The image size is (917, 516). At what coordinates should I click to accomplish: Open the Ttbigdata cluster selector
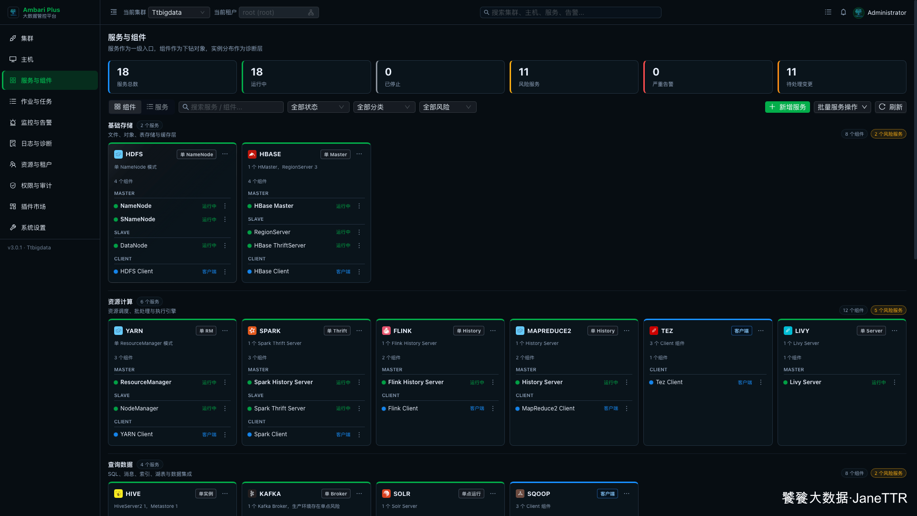coord(179,12)
